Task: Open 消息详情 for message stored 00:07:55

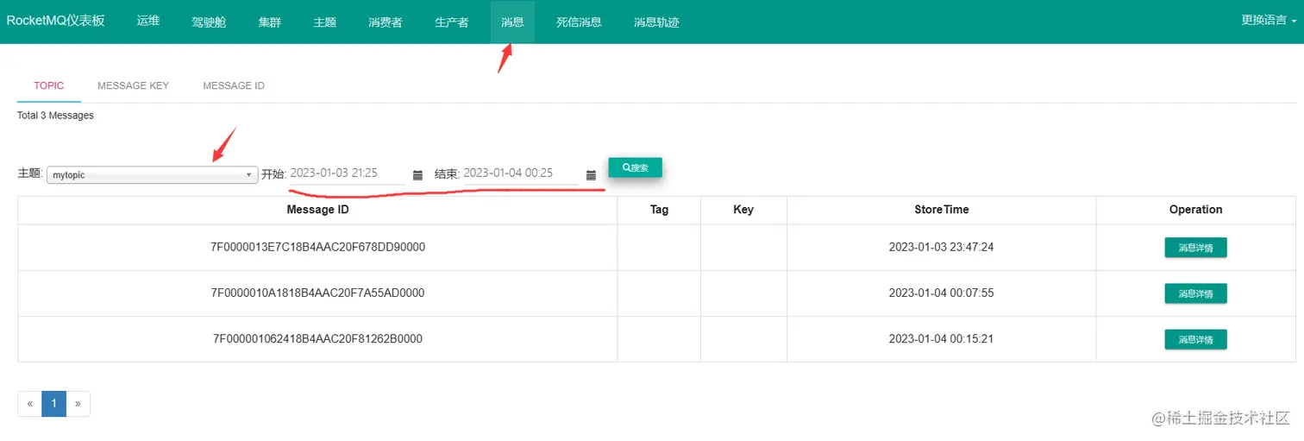Action: pos(1195,293)
